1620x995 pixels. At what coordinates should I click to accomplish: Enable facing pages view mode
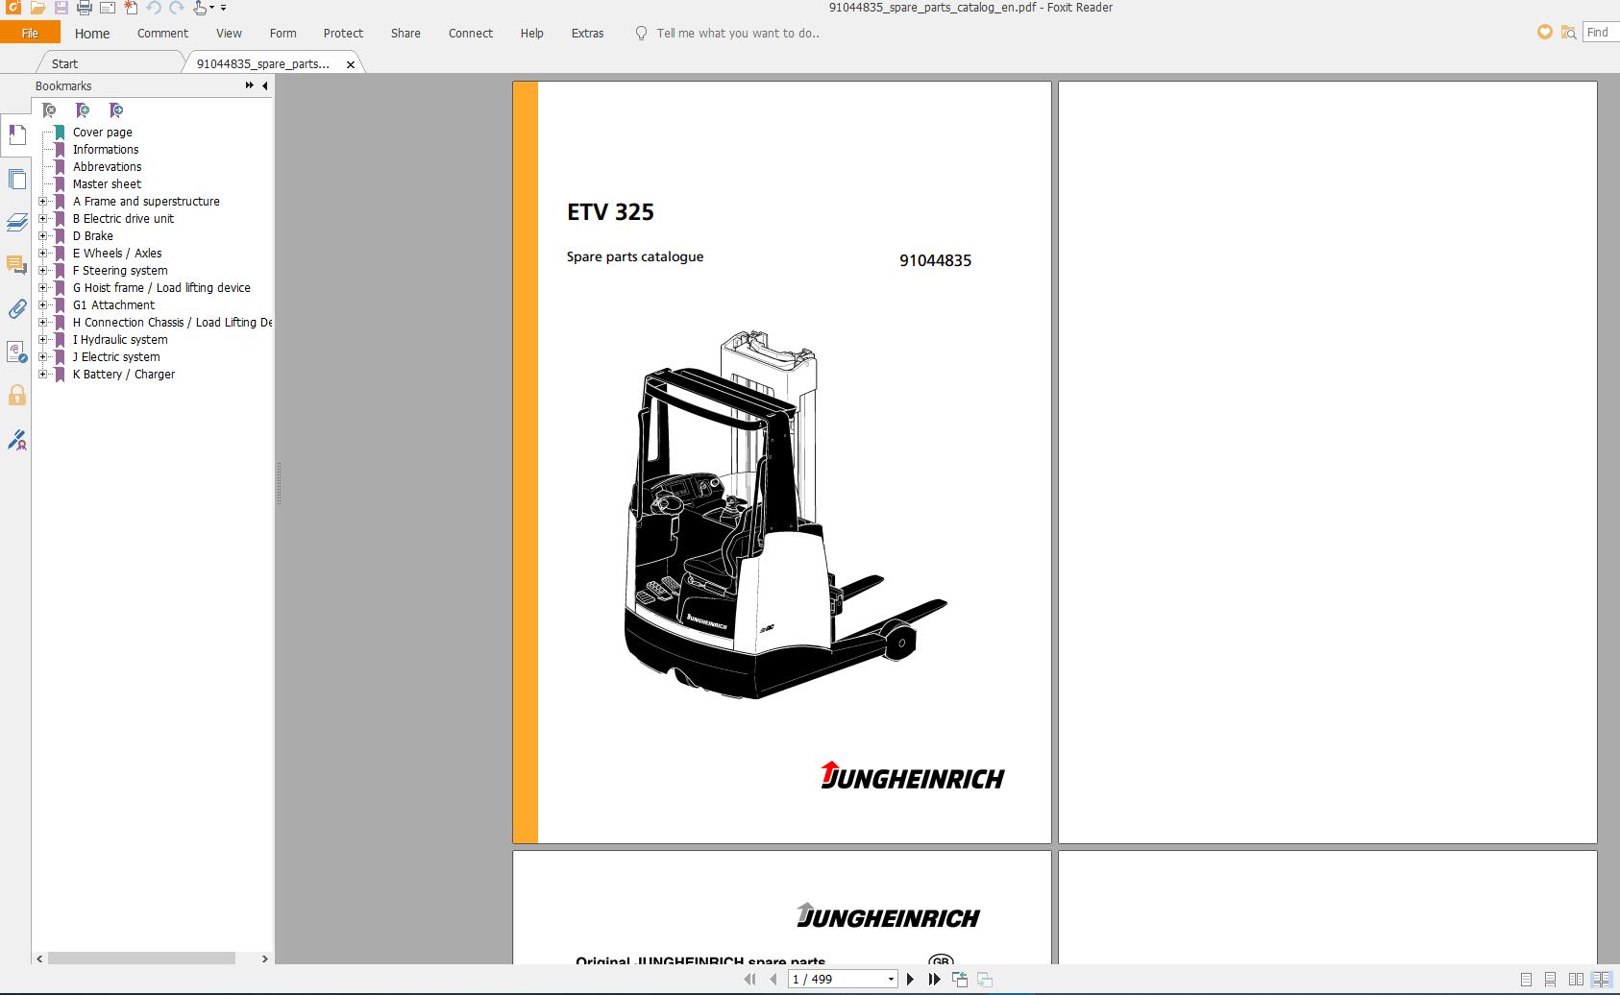1576,980
